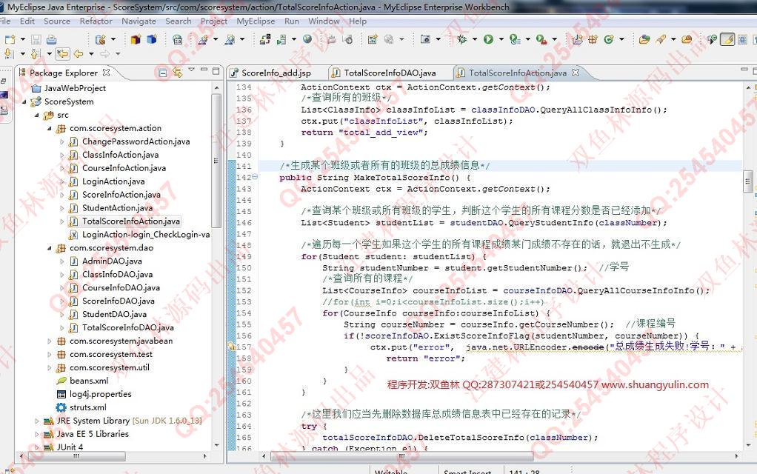Click the quick fix warning marker on line 157
Viewport: 757px width, 474px height.
(231, 347)
